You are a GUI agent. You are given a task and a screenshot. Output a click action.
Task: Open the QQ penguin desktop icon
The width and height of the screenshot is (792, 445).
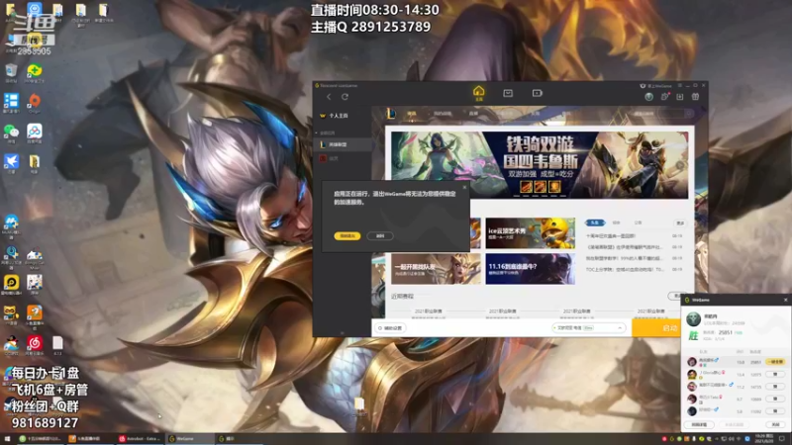pos(11,345)
